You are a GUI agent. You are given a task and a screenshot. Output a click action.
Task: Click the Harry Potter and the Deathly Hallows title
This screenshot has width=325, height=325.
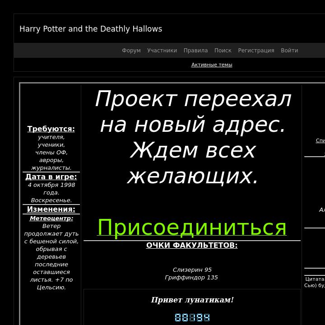[x=91, y=29]
